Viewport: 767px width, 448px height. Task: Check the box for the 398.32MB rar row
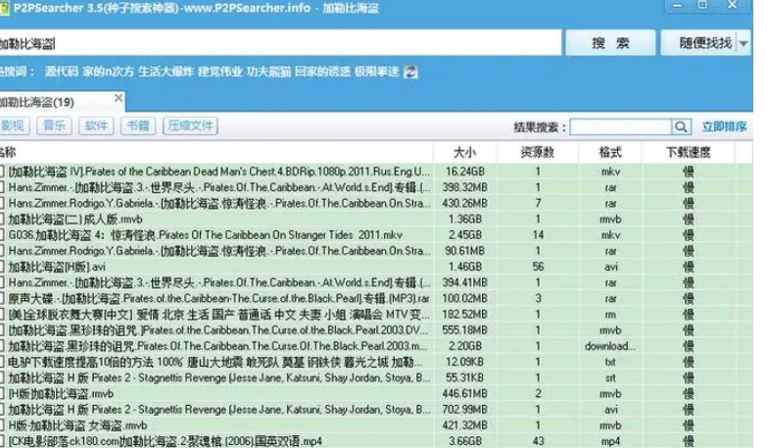(2, 187)
